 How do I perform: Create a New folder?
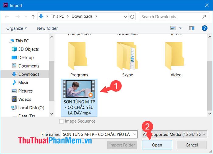47,28
